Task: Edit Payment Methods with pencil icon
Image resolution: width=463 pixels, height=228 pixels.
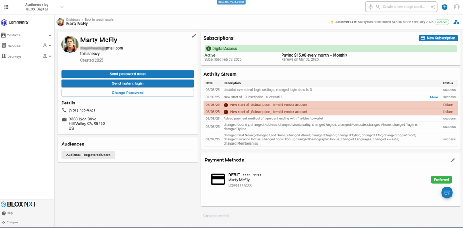Action: tap(453, 160)
